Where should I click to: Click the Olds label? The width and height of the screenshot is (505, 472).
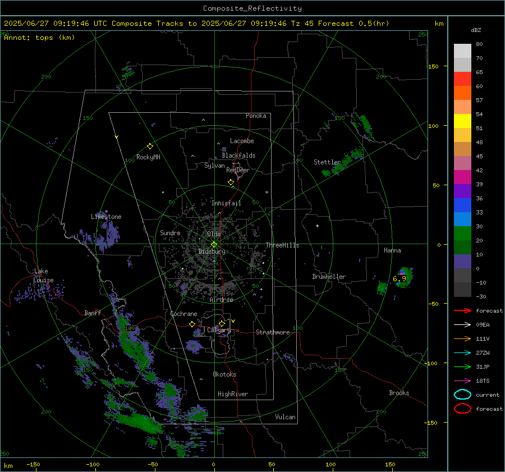point(214,234)
